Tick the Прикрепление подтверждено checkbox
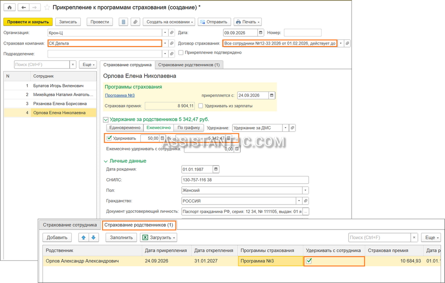Image resolution: width=445 pixels, height=283 pixels. [x=181, y=52]
